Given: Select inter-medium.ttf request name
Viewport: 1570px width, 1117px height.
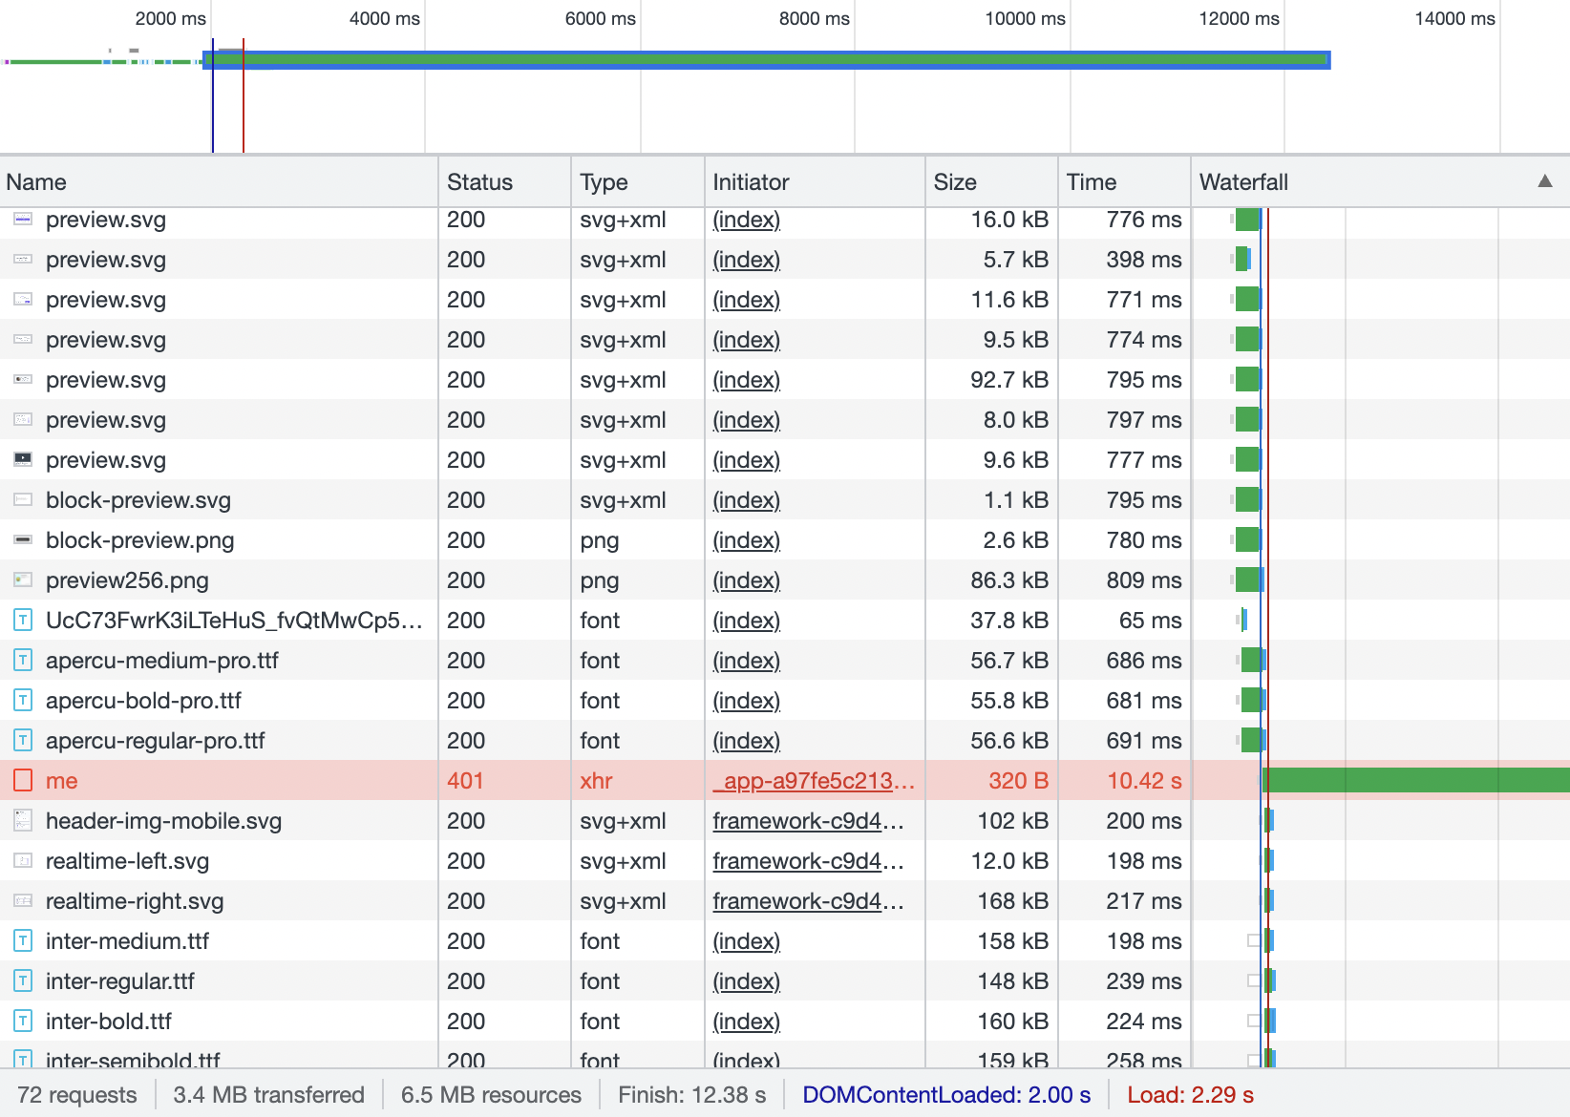Looking at the screenshot, I should [x=127, y=940].
